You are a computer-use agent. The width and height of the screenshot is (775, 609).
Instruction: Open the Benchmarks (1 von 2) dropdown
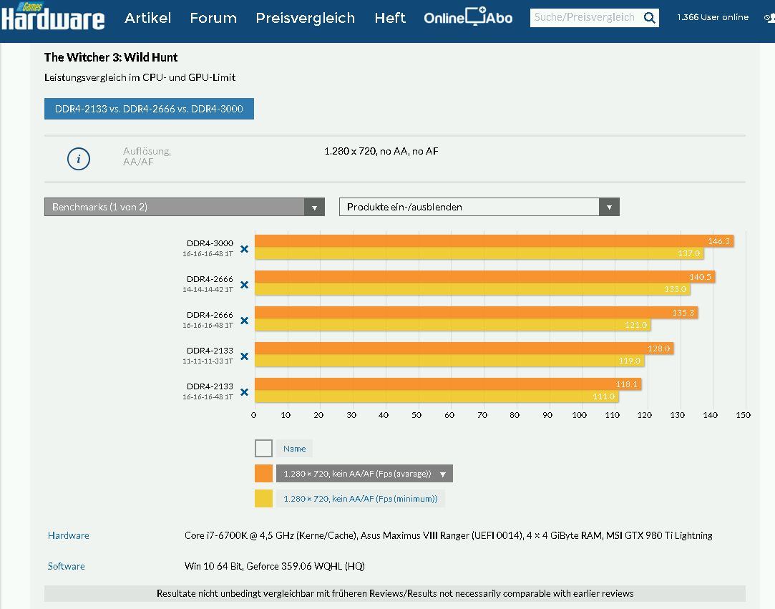click(x=184, y=207)
